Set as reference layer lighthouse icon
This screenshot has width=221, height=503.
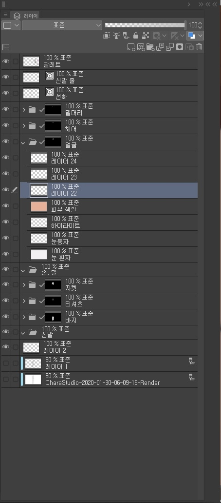(x=116, y=36)
